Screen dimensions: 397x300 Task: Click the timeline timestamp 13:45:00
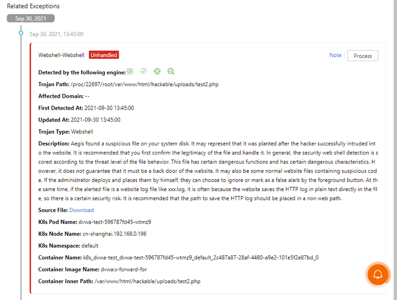click(56, 34)
